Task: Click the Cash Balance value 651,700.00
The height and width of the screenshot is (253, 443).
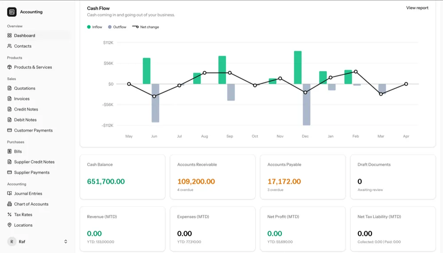Action: pos(106,182)
